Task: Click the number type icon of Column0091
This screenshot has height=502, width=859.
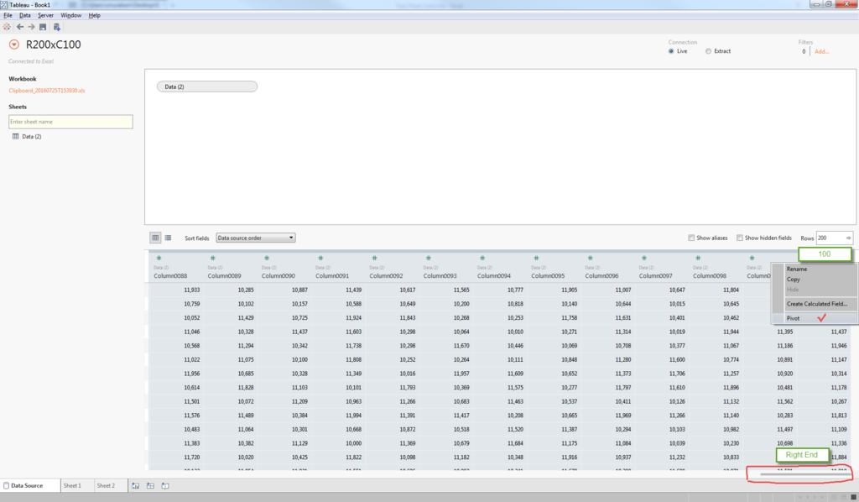Action: click(320, 258)
